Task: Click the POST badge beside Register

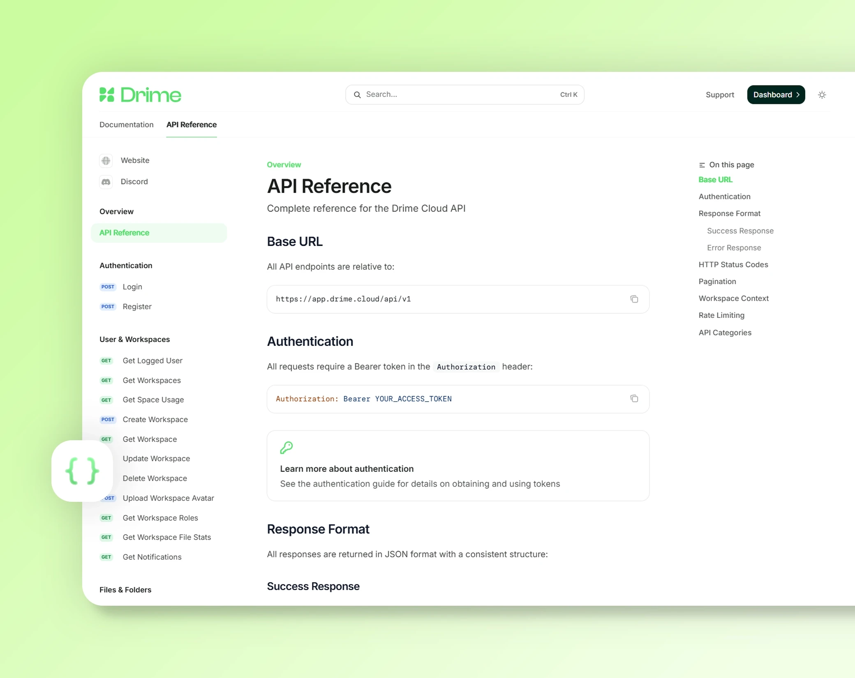Action: [108, 306]
